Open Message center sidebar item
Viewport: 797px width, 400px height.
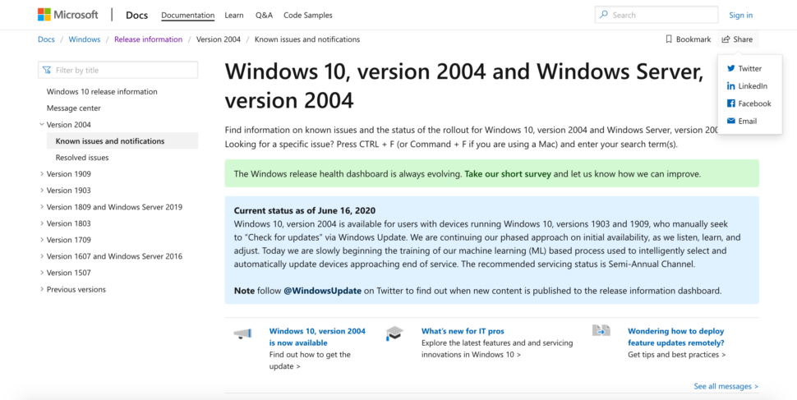coord(74,108)
